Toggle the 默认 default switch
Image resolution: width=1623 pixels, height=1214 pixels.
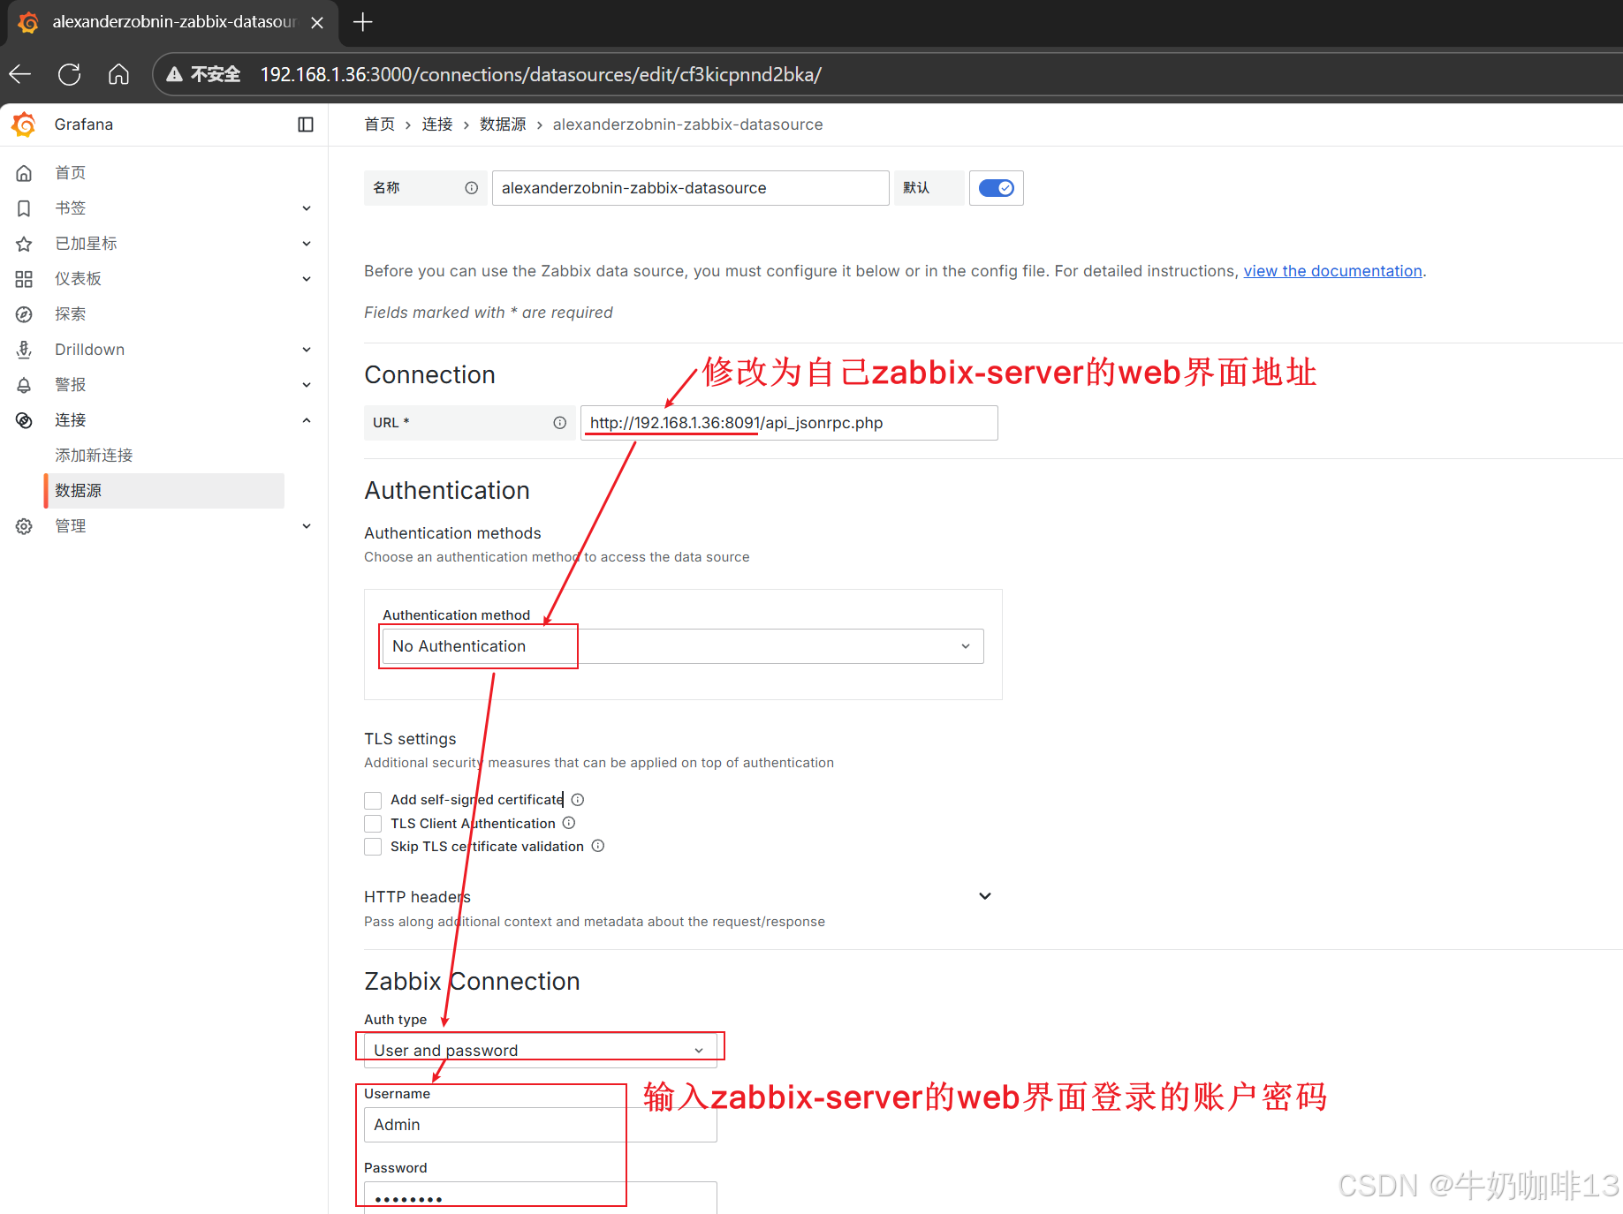[x=997, y=188]
